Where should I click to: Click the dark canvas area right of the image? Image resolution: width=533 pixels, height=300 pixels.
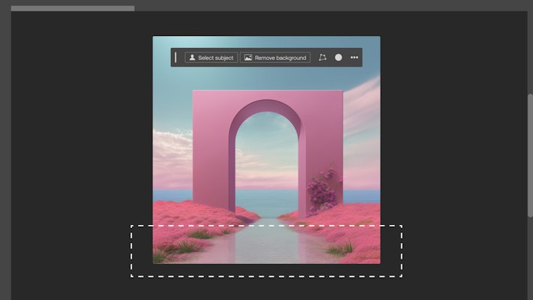point(450,150)
